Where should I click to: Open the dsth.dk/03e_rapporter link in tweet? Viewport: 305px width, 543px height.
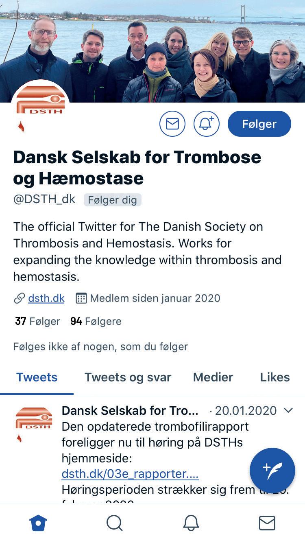click(x=130, y=474)
